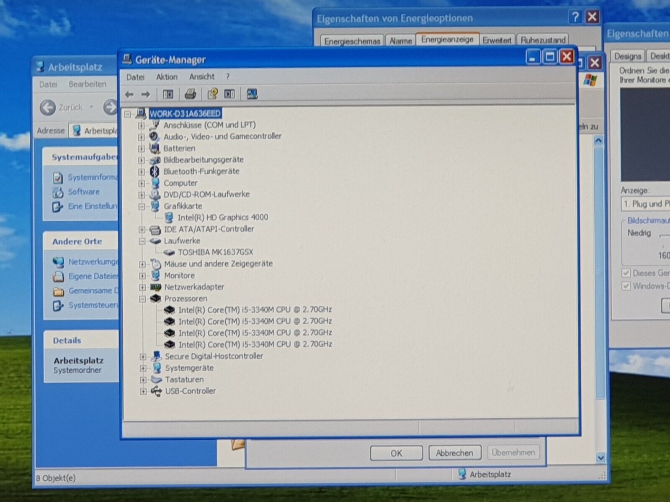670x502 pixels.
Task: Click the Forward arrow in Geräte-Manager toolbar
Action: point(146,95)
